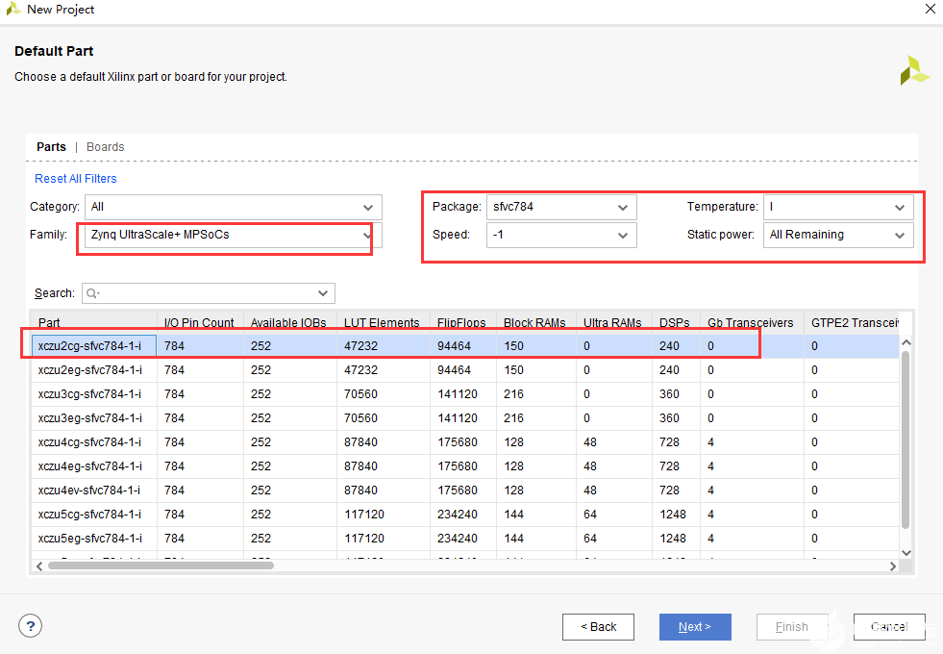
Task: Select the Parts tab
Action: pyautogui.click(x=51, y=147)
